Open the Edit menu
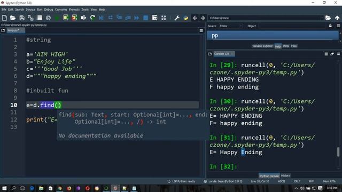 point(11,10)
